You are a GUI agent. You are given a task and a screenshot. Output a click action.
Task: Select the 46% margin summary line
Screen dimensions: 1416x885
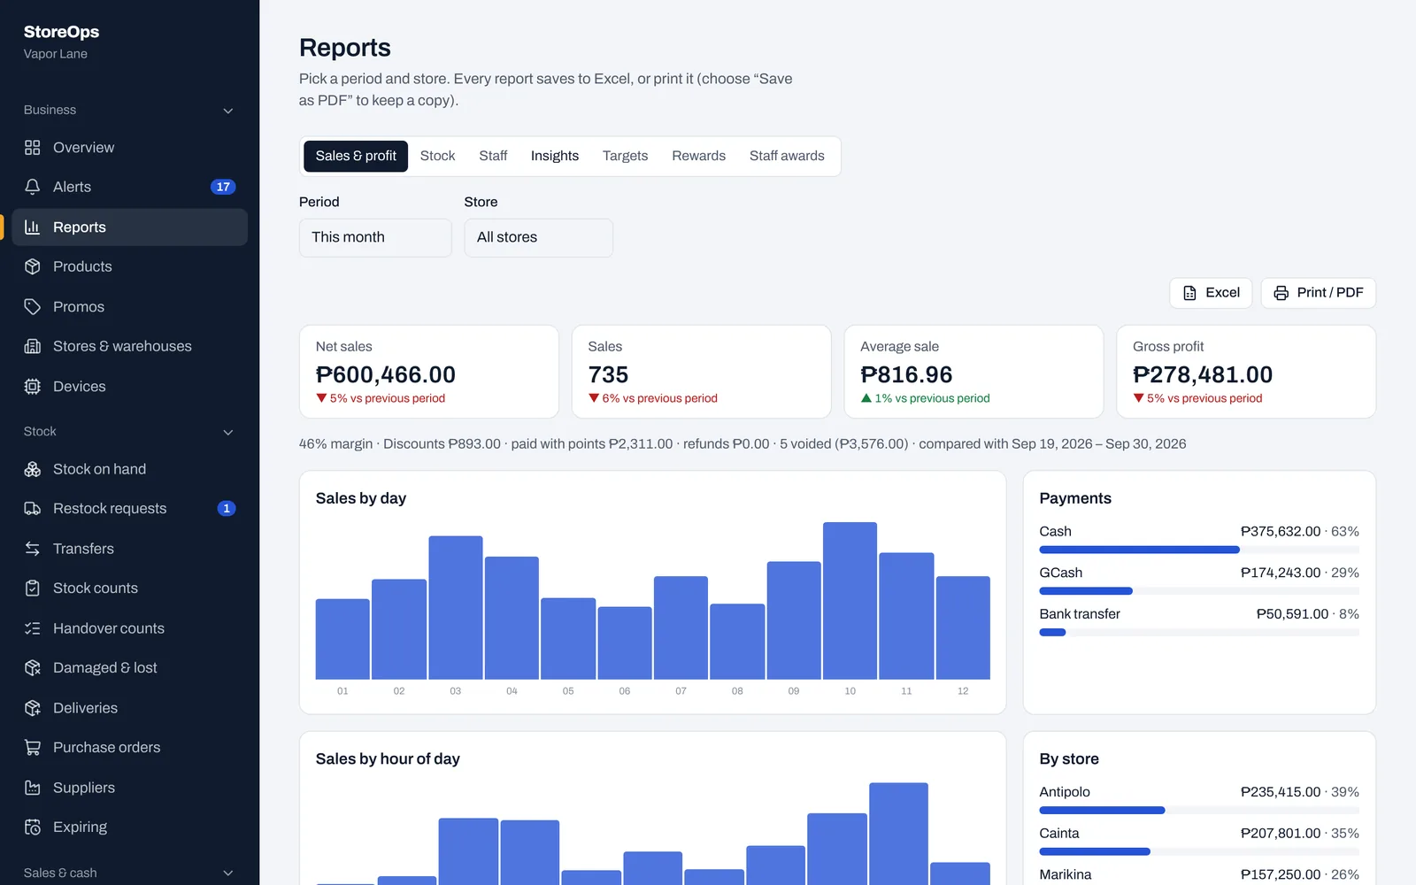point(743,444)
